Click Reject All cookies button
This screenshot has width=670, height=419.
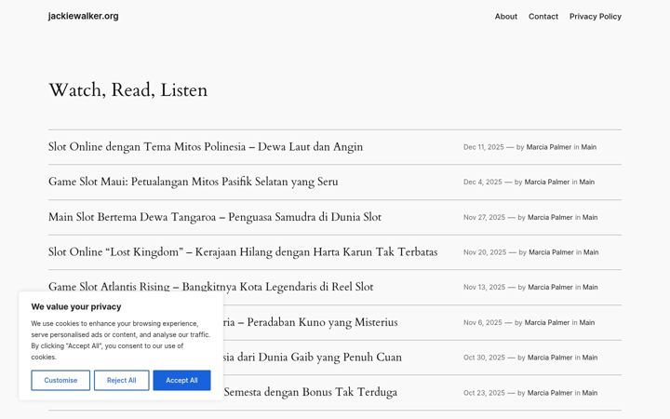click(121, 380)
